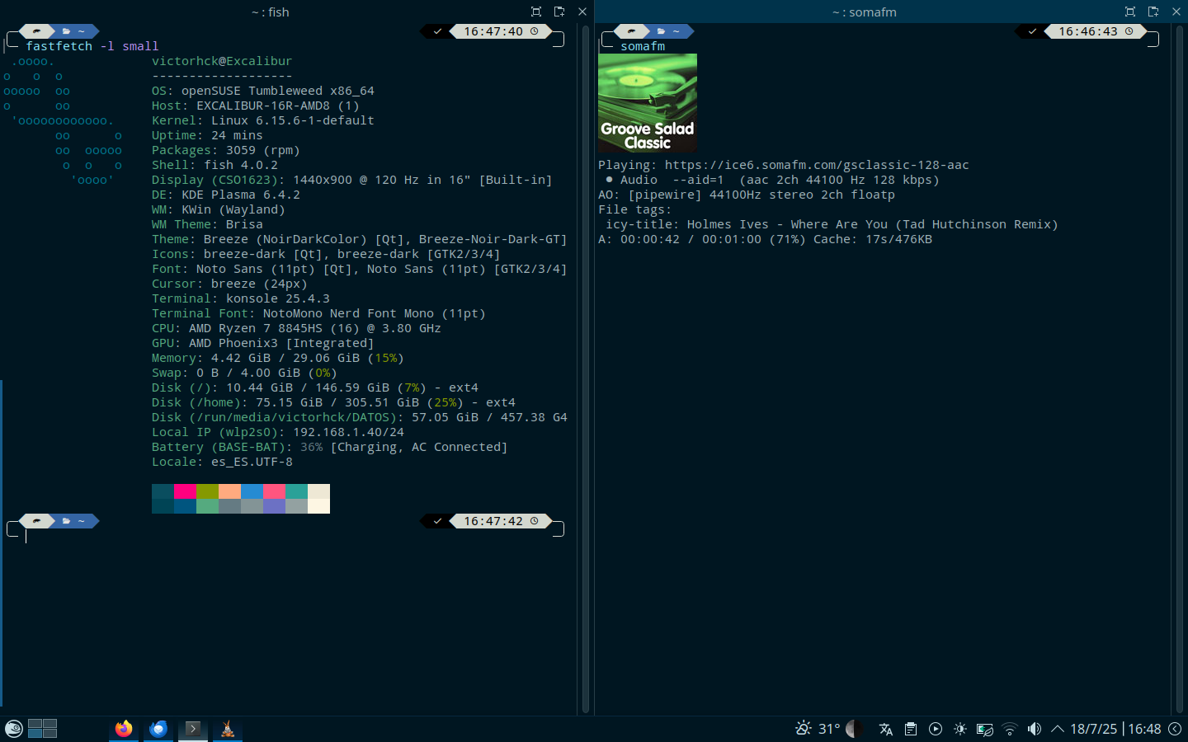1188x742 pixels.
Task: Click the "WM Theme: Brisa" line
Action: coord(207,224)
